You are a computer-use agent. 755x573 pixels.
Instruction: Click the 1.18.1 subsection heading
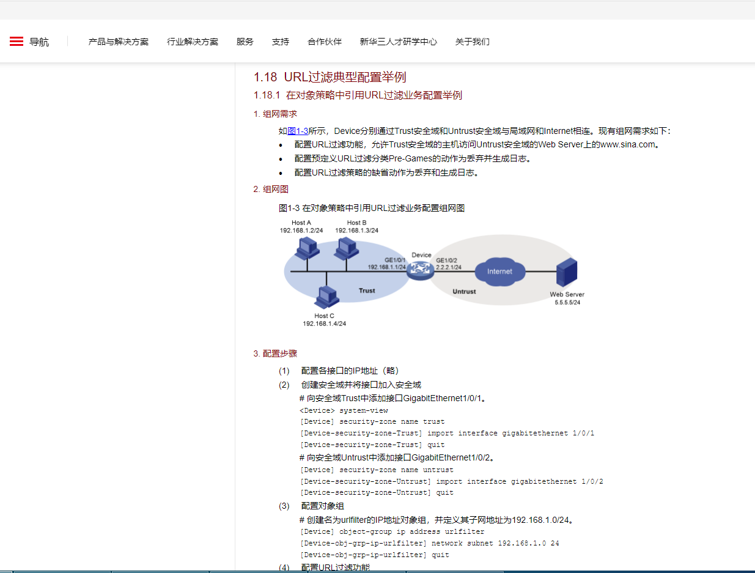pos(358,95)
